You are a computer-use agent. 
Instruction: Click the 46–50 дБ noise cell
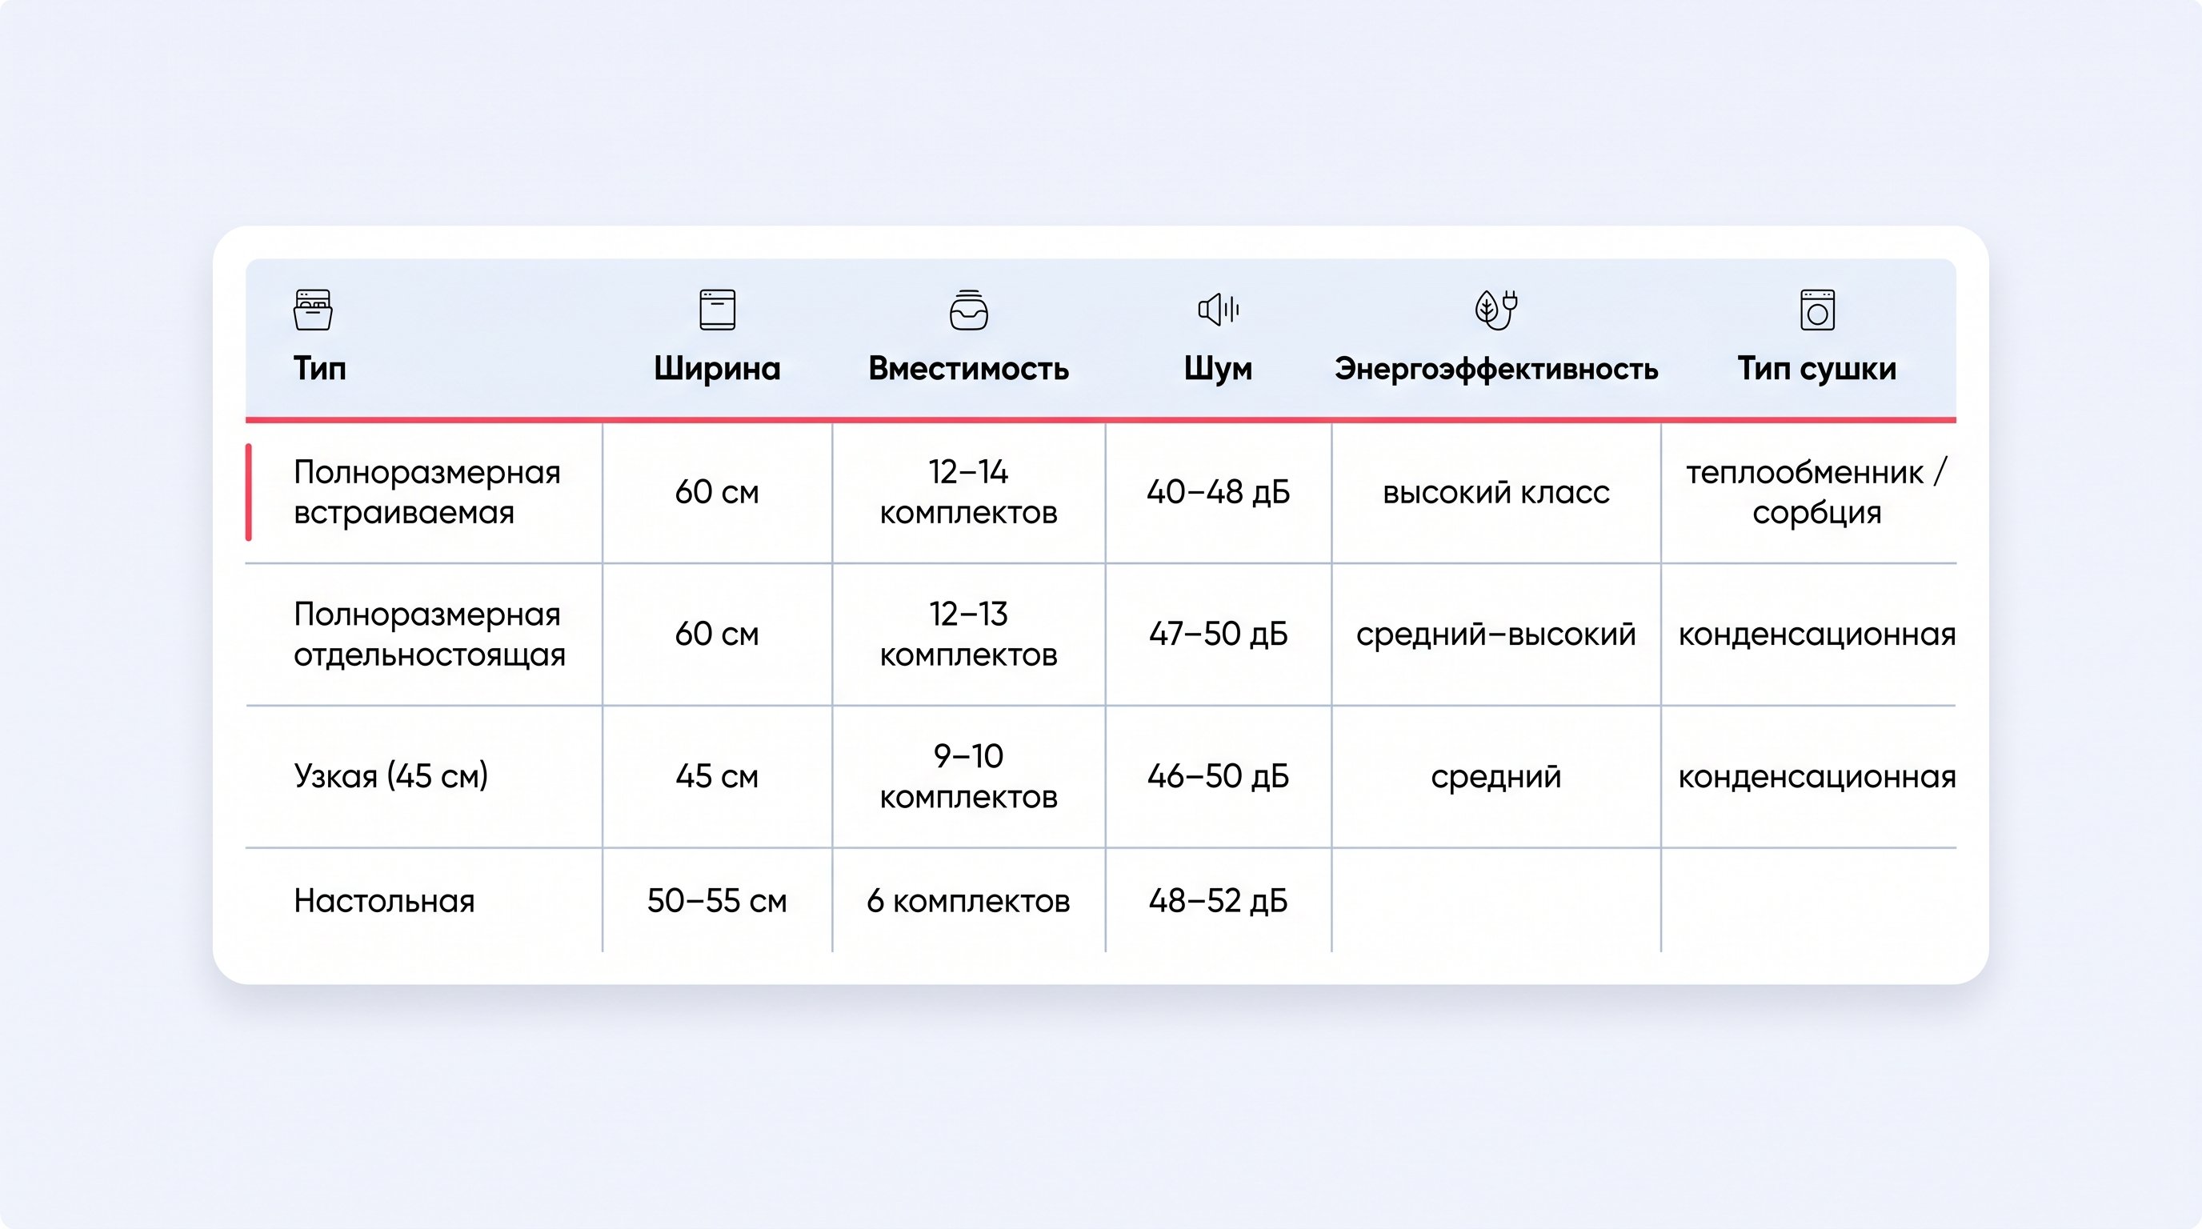point(1218,776)
